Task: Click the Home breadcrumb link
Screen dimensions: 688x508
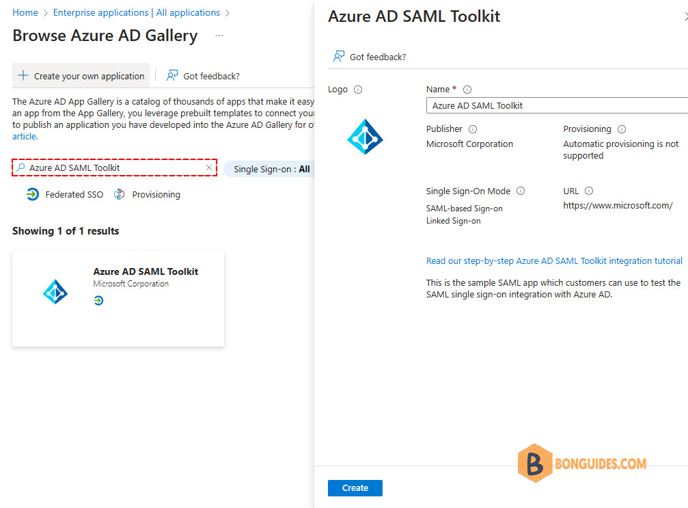Action: pyautogui.click(x=25, y=13)
